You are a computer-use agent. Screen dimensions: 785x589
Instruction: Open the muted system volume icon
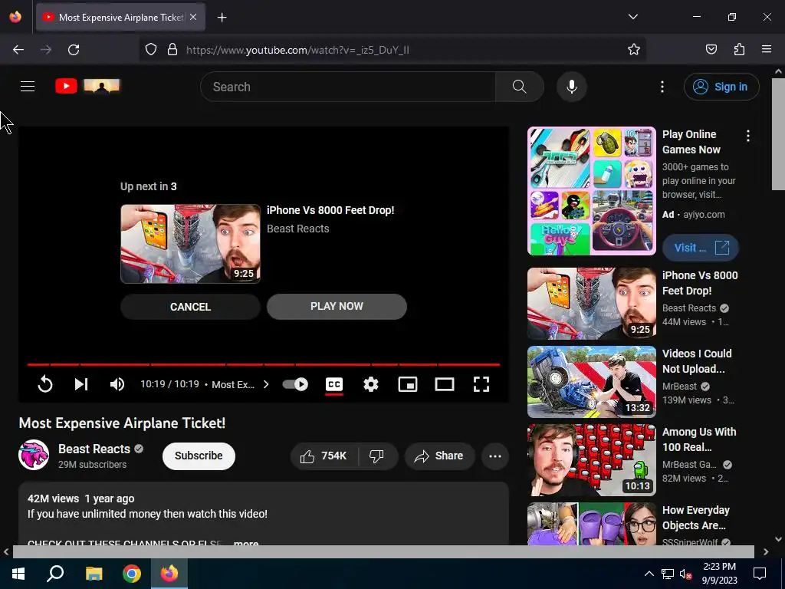(x=686, y=574)
